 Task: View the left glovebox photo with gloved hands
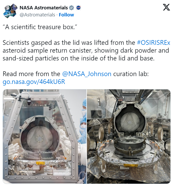pyautogui.click(x=44, y=136)
